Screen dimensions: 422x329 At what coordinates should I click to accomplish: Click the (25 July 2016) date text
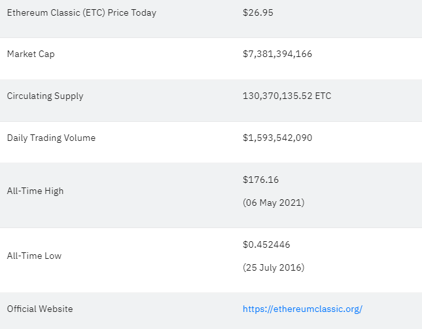273,267
